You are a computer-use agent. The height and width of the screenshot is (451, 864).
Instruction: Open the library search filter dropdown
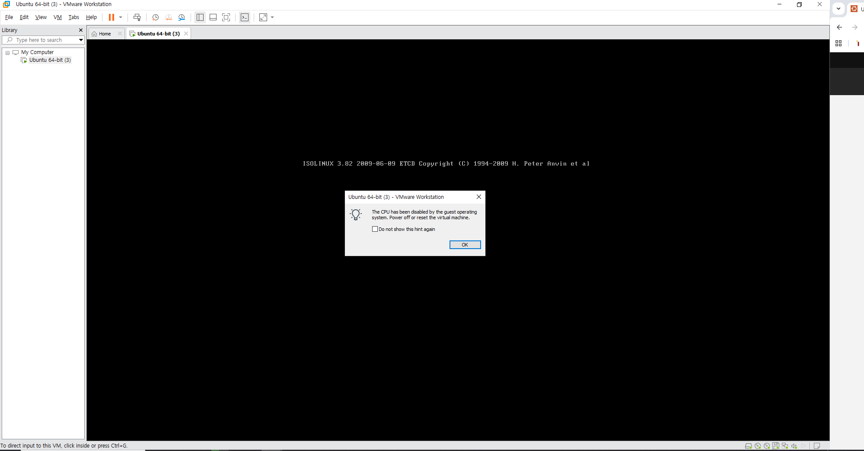(81, 40)
